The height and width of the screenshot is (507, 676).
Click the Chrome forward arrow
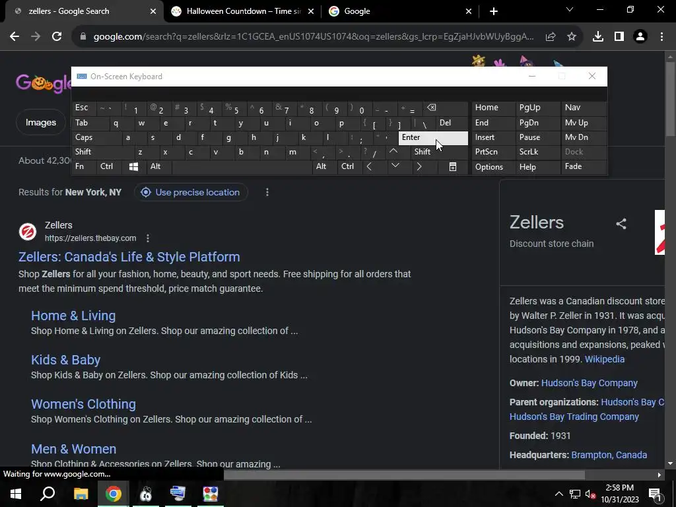coord(36,37)
